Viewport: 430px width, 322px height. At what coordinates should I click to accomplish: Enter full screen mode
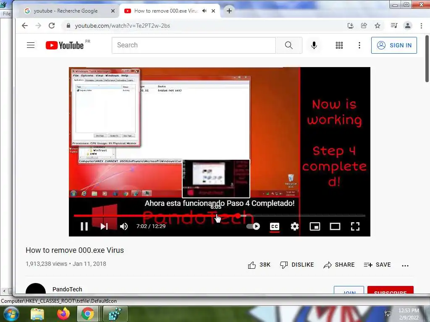(355, 226)
